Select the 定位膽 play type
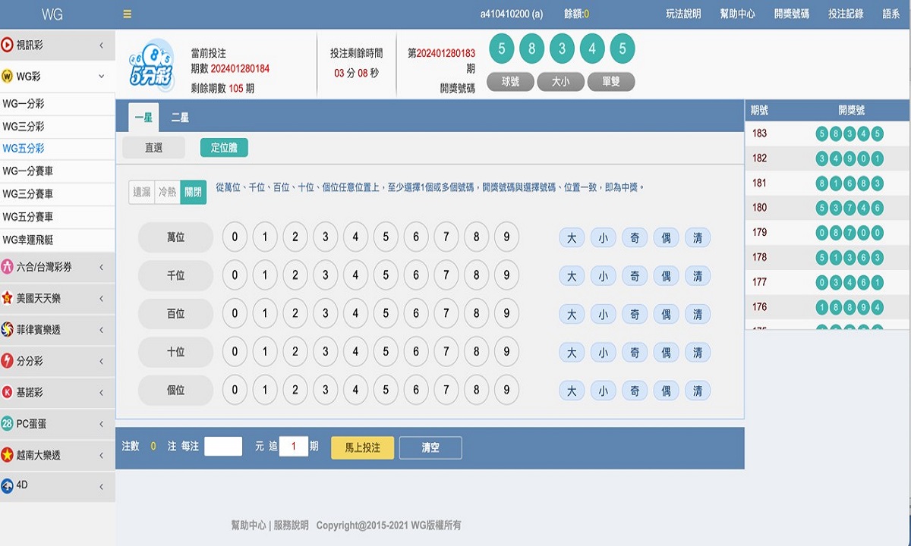Screen dimensions: 911x546 click(x=224, y=148)
